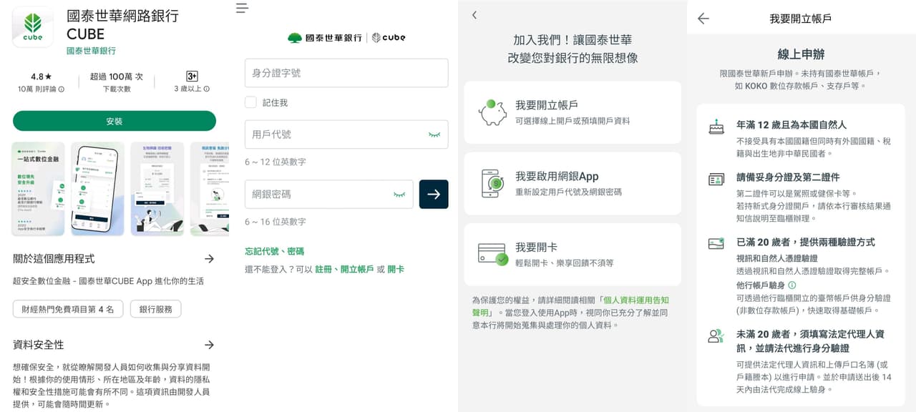916x412 pixels.
Task: Expand 關於這個應用程式 arrow
Action: (x=209, y=259)
